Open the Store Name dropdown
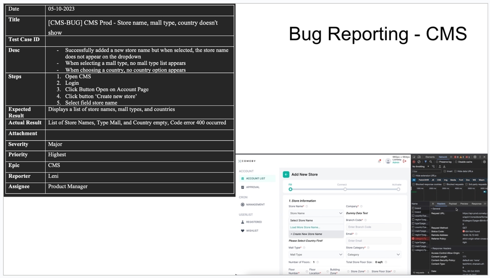 316,213
